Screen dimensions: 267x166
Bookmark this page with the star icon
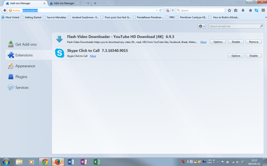229,10
